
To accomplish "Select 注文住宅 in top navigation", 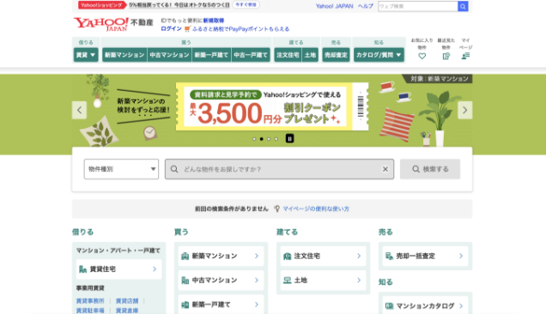I will point(288,55).
